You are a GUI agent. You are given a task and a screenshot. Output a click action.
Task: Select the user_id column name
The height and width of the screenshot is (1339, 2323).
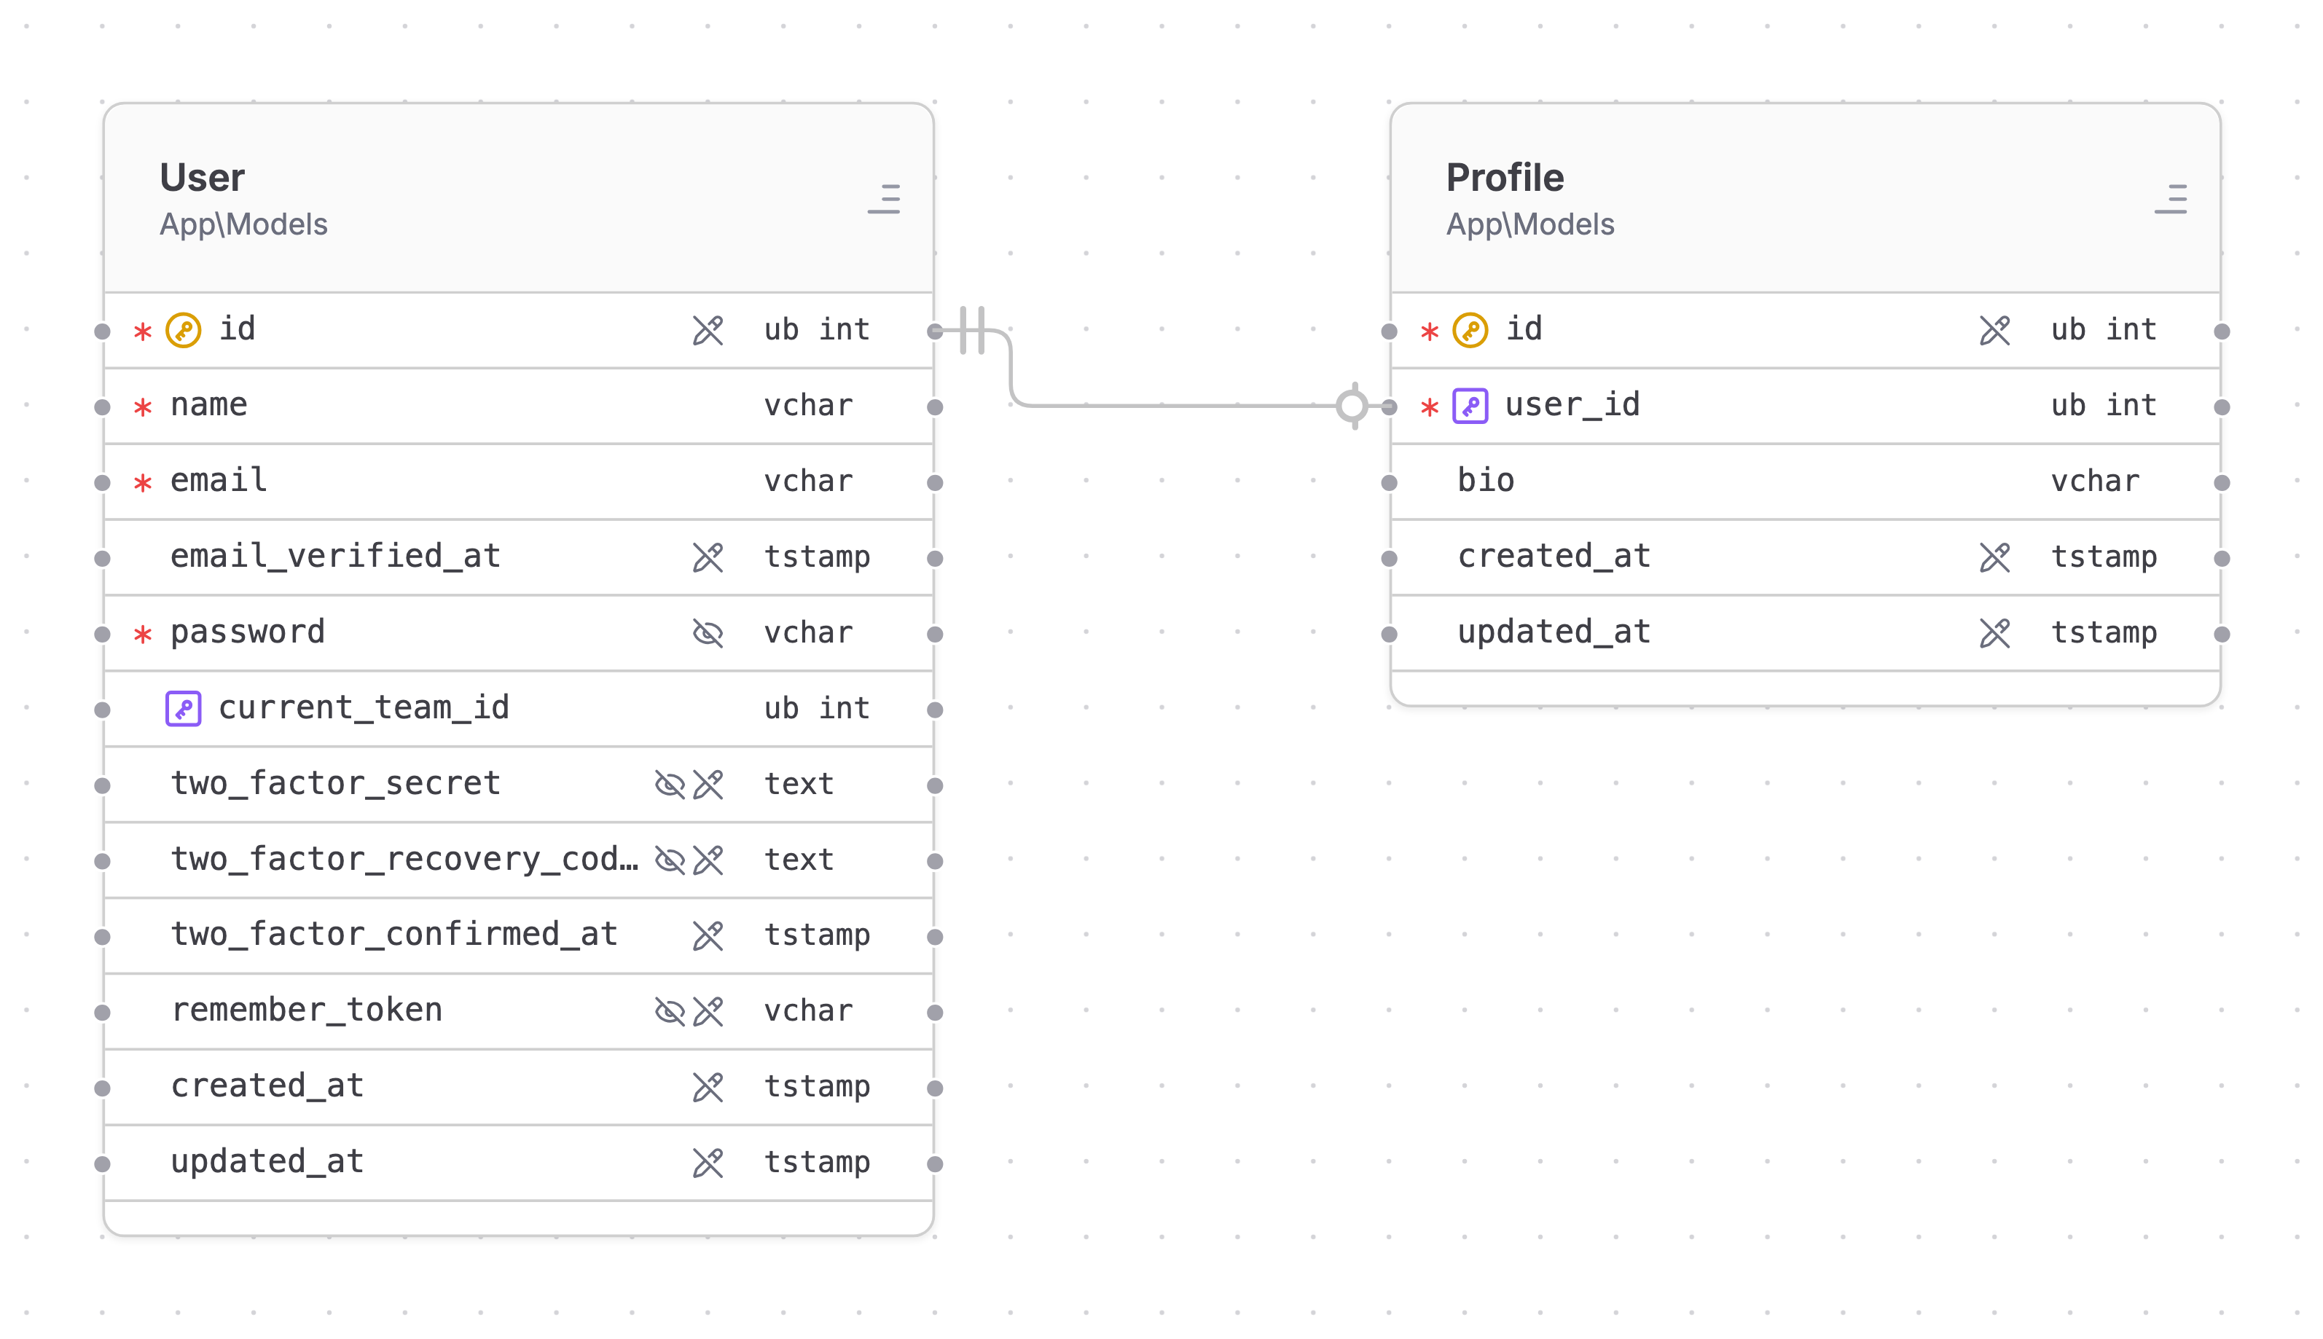click(1572, 406)
